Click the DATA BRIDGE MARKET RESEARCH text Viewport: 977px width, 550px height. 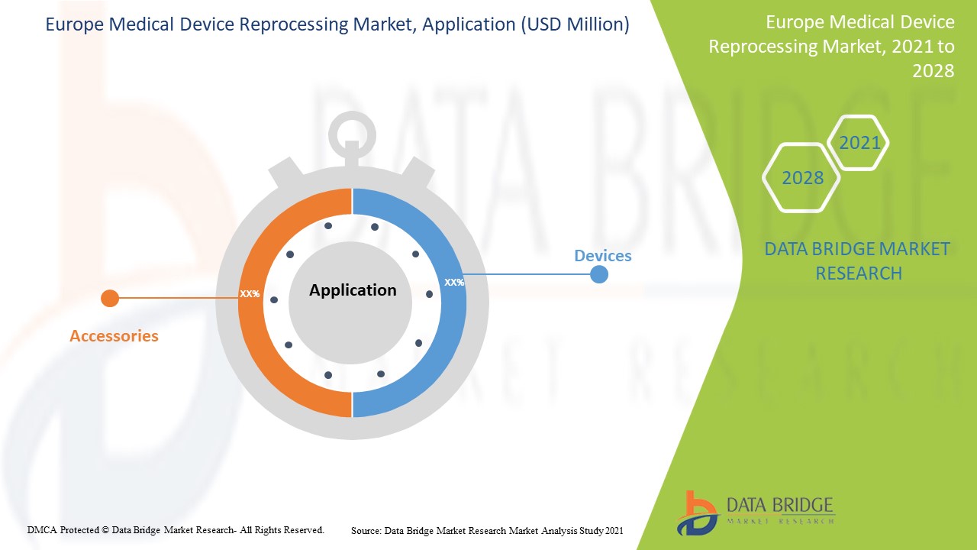tap(859, 260)
